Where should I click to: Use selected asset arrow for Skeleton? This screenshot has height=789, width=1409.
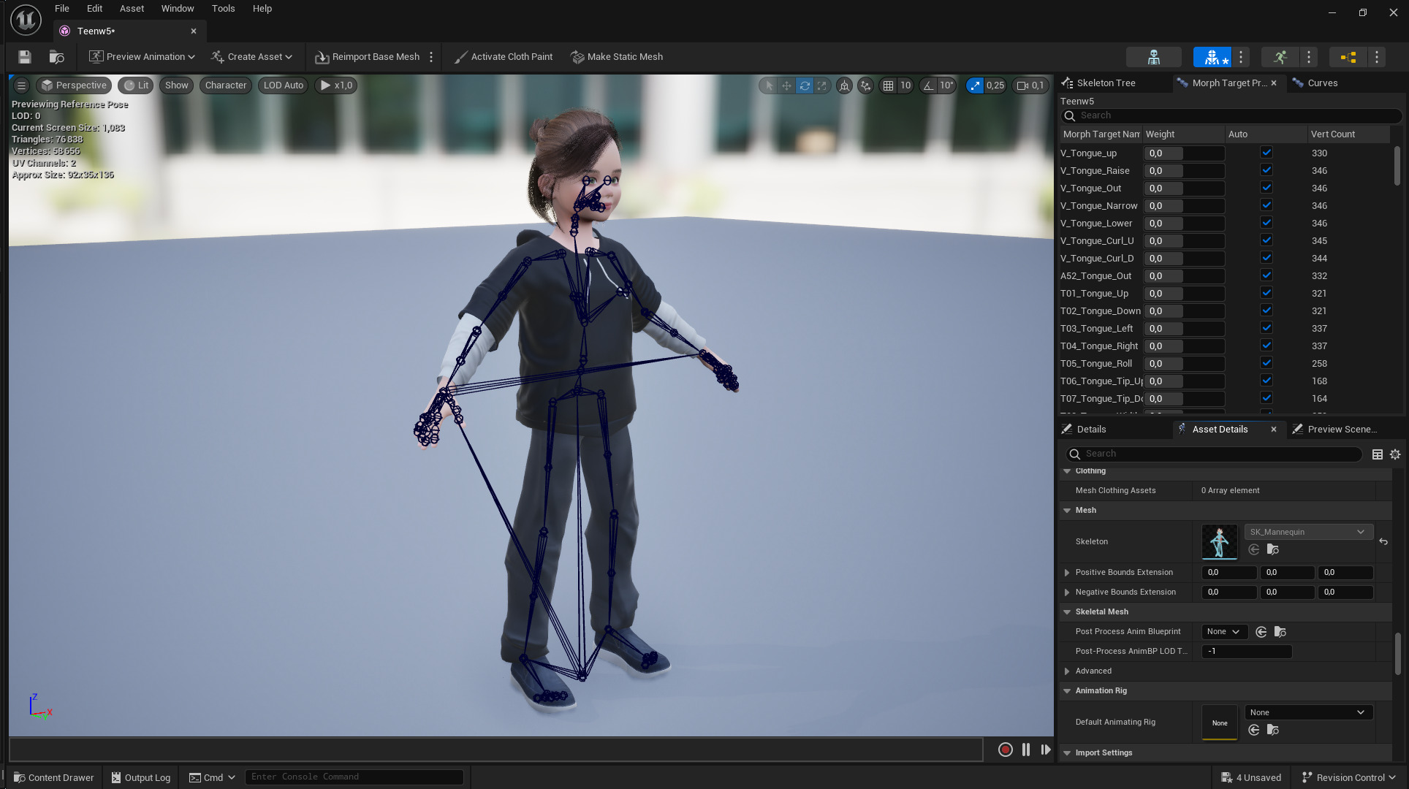(x=1254, y=549)
